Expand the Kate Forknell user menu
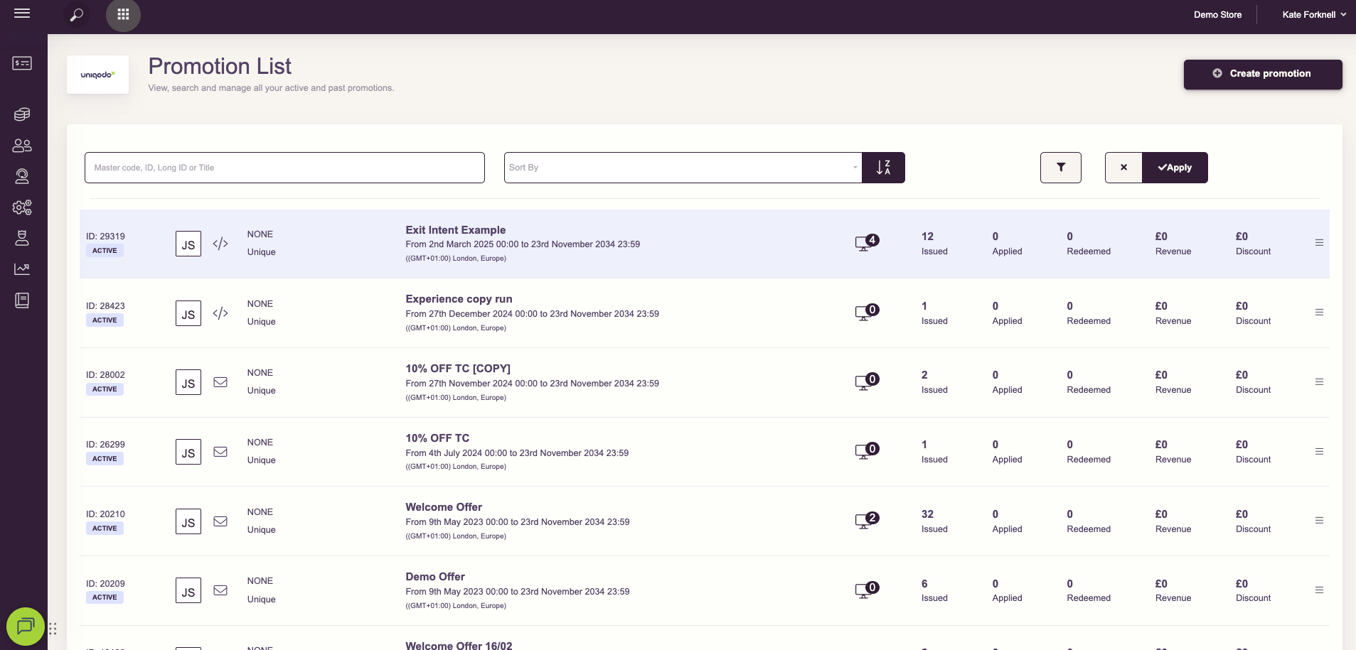Viewport: 1356px width, 650px height. click(1314, 14)
